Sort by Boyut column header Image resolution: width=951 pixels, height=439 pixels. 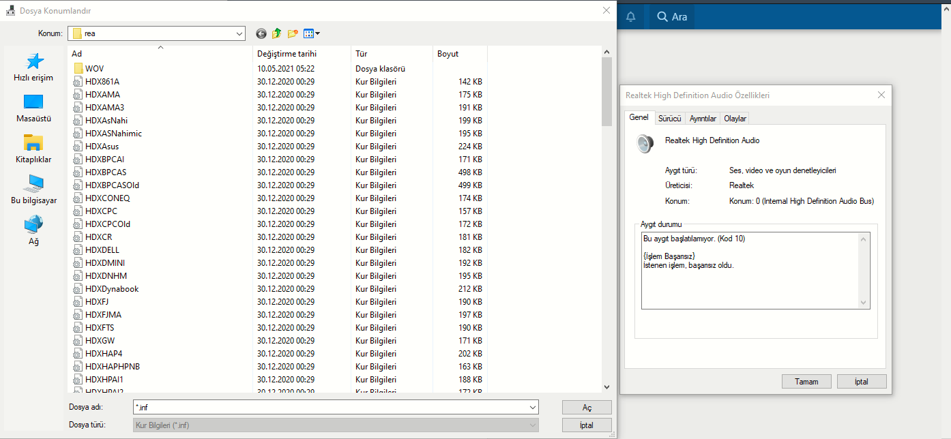click(x=460, y=54)
